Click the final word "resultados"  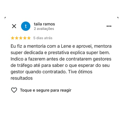pyautogui.click(x=21, y=78)
